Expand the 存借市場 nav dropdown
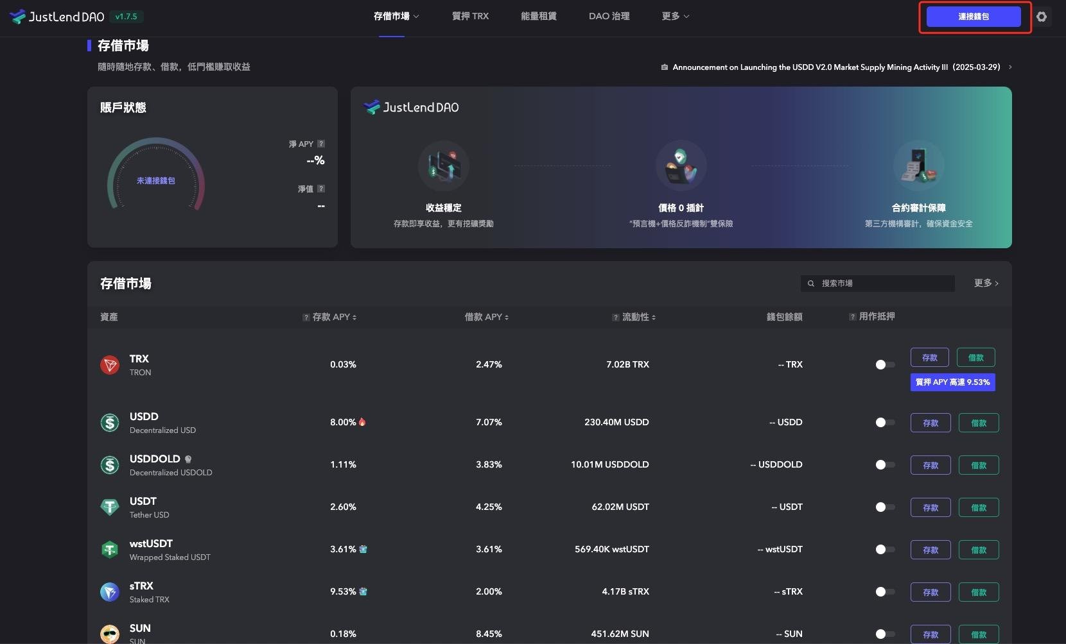 tap(396, 16)
